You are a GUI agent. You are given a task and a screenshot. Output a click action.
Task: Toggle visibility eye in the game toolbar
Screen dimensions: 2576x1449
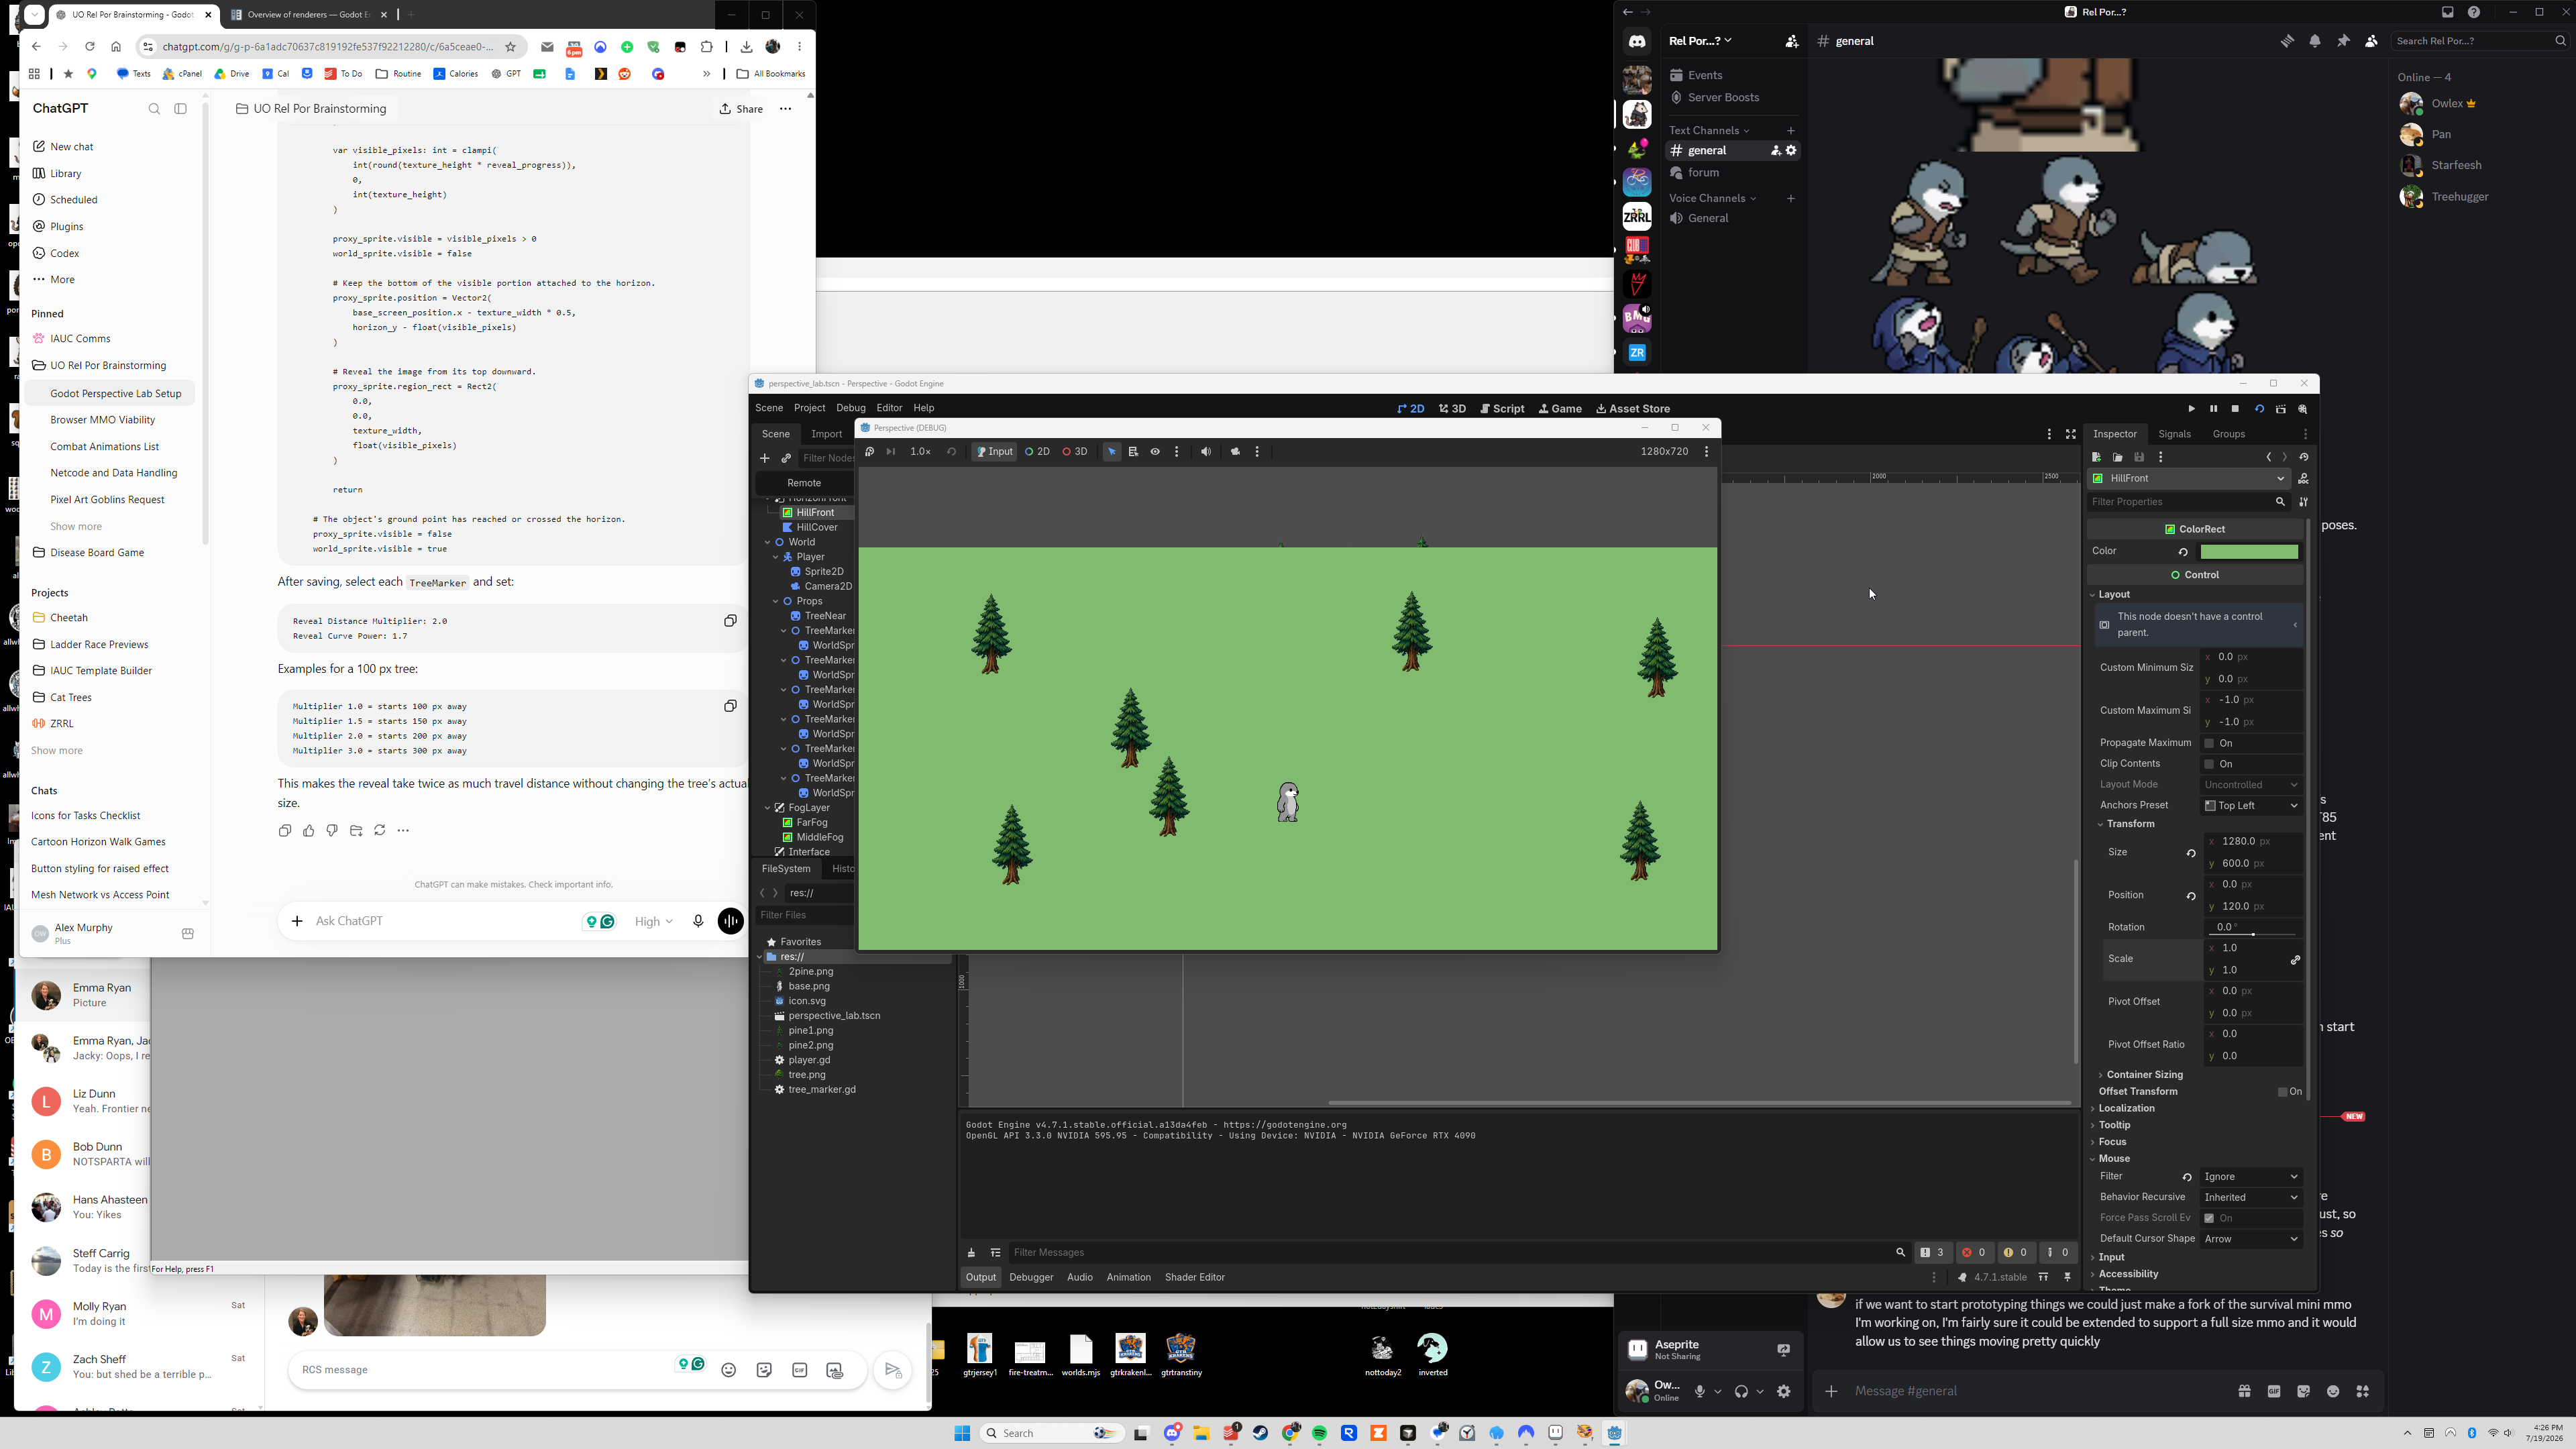pyautogui.click(x=1155, y=452)
